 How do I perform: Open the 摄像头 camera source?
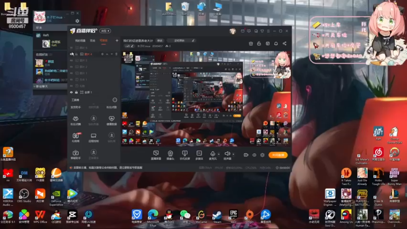170,155
